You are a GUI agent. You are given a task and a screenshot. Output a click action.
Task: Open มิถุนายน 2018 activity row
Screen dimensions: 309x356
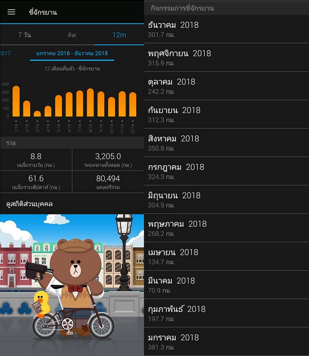point(226,200)
